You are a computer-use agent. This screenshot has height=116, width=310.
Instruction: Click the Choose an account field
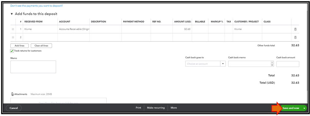(x=203, y=64)
